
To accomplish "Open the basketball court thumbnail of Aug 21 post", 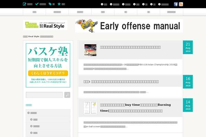I will [90, 50].
